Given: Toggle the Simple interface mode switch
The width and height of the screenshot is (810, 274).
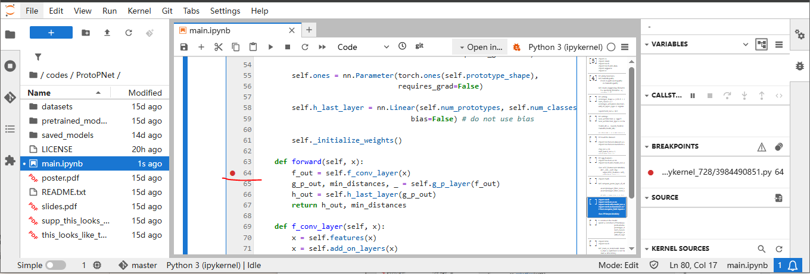Looking at the screenshot, I should coord(55,265).
